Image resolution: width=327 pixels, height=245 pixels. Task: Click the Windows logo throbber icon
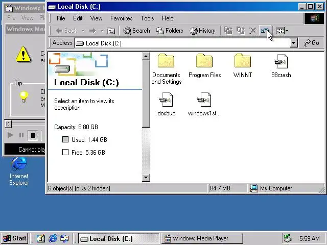[314, 18]
